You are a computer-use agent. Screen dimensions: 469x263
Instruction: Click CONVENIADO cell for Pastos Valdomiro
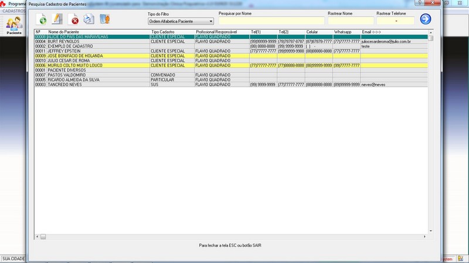click(172, 75)
